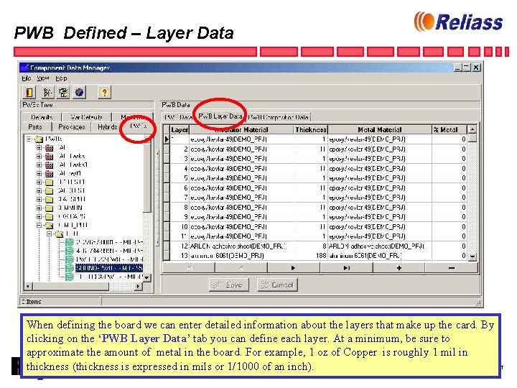Jump to last record with the arrow-bar button

click(346, 268)
